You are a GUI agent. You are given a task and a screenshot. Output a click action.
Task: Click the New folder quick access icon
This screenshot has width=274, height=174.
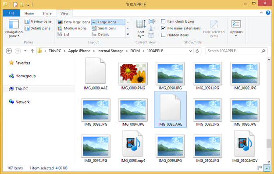tap(22, 4)
